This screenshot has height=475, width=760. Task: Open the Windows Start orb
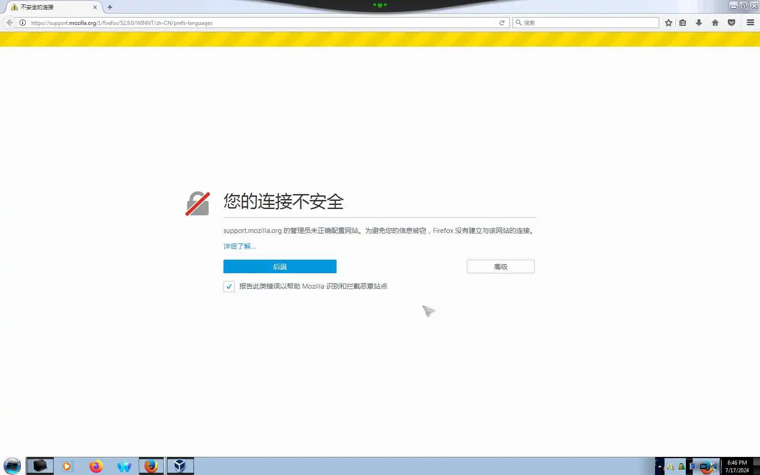coord(12,466)
